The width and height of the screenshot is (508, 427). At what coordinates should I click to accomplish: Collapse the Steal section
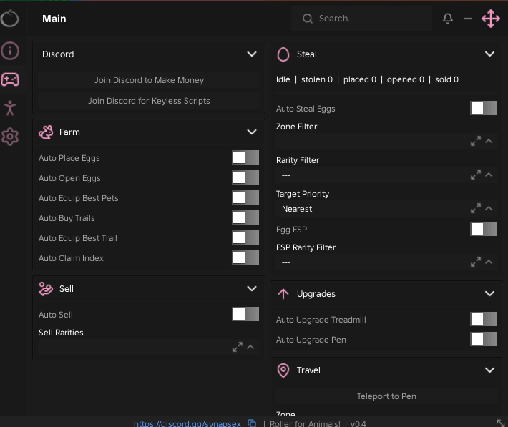489,54
